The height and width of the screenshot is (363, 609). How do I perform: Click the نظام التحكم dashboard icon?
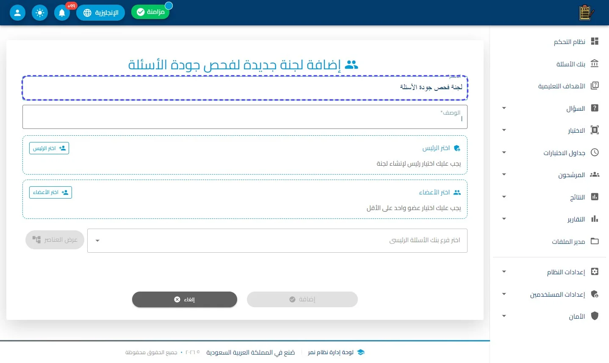tap(595, 41)
